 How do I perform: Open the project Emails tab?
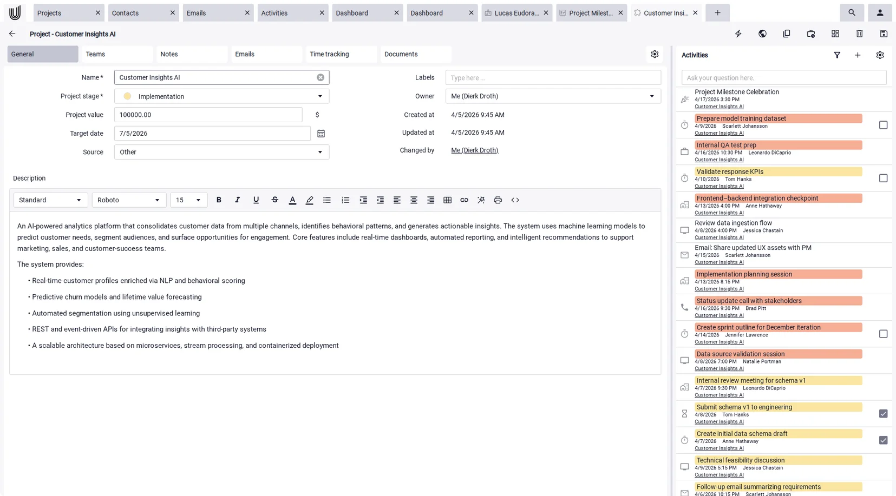tap(267, 54)
